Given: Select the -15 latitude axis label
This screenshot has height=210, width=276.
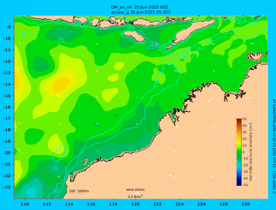Looking at the screenshot, I should tap(7, 96).
